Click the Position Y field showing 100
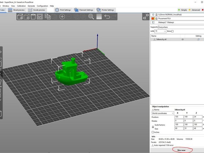Screen dimensions: 204x153 [x=188, y=117]
